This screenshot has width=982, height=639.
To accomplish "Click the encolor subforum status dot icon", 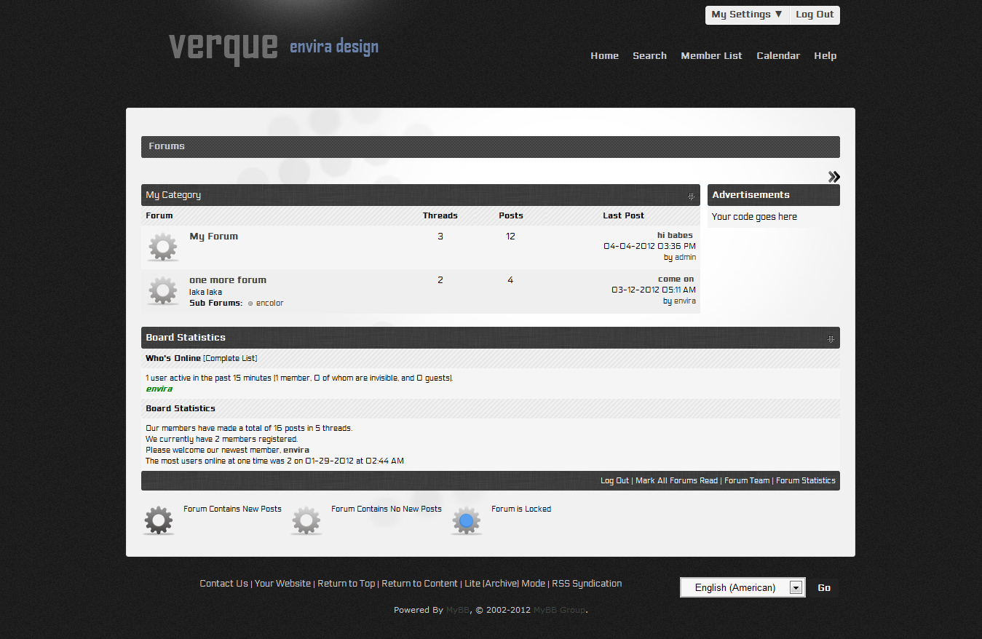I will coord(250,303).
